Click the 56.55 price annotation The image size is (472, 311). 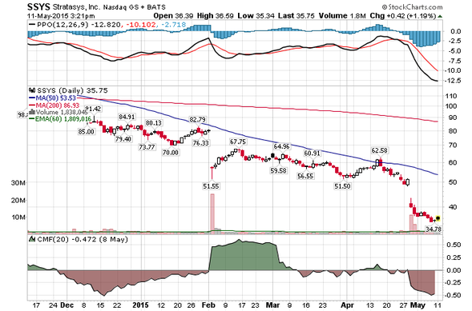click(305, 176)
